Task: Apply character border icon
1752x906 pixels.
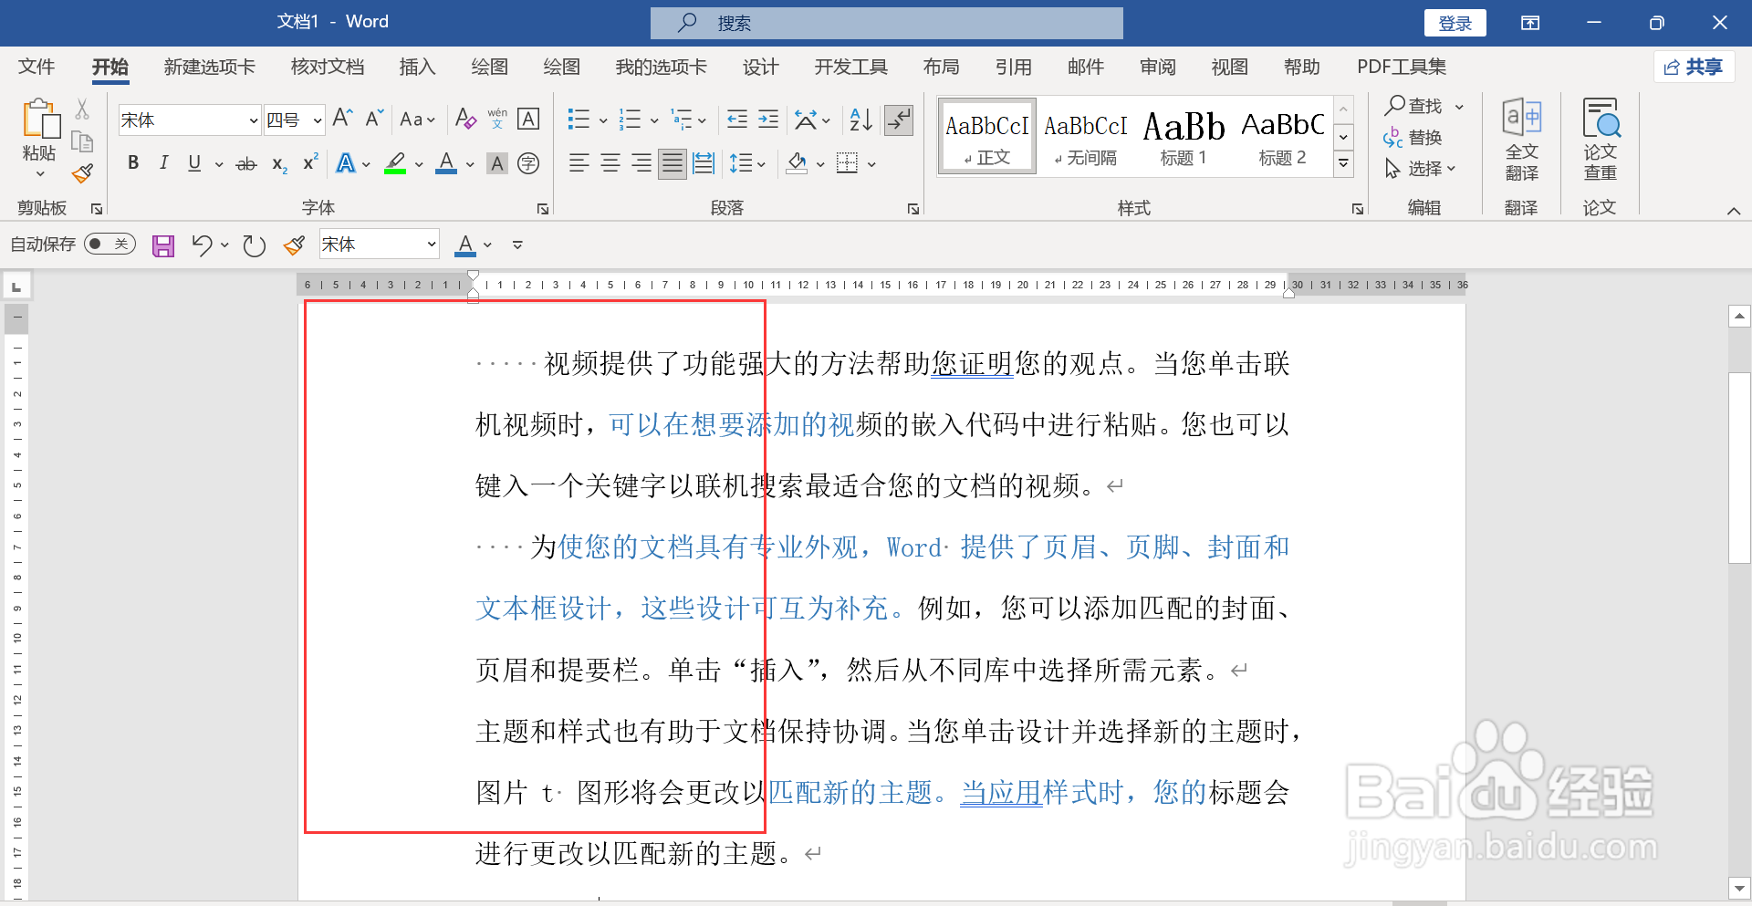Action: 528,119
